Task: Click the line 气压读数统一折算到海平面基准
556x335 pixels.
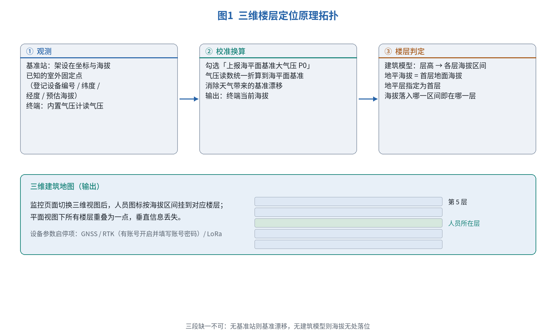Action: pos(255,76)
